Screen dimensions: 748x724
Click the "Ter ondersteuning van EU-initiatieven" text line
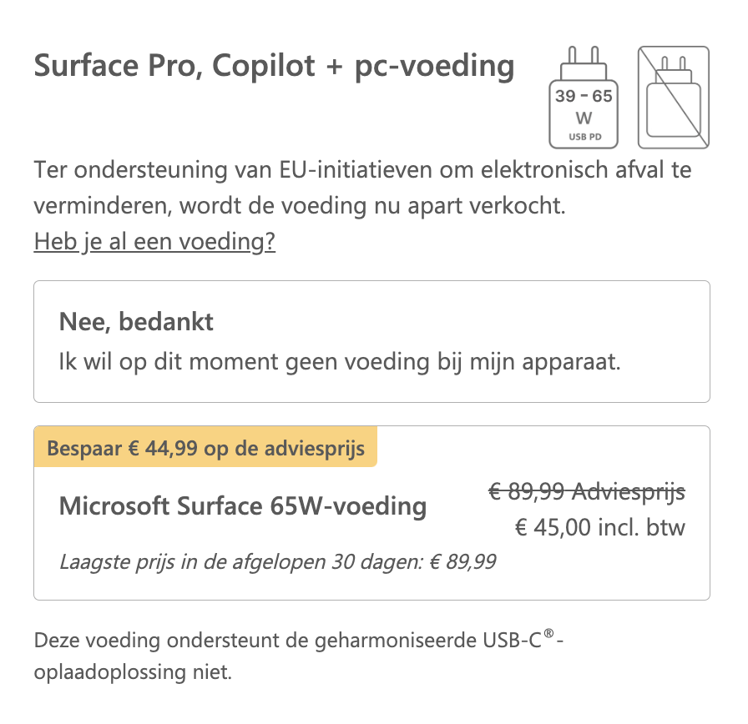[362, 170]
